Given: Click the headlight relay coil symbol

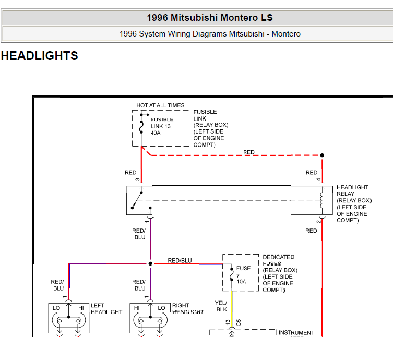Looking at the screenshot, I should [x=322, y=200].
